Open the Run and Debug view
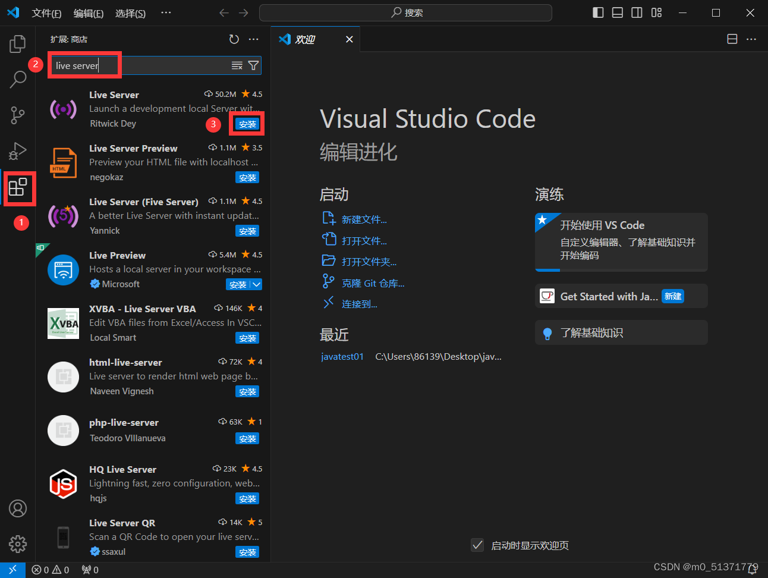This screenshot has height=578, width=768. [x=18, y=151]
